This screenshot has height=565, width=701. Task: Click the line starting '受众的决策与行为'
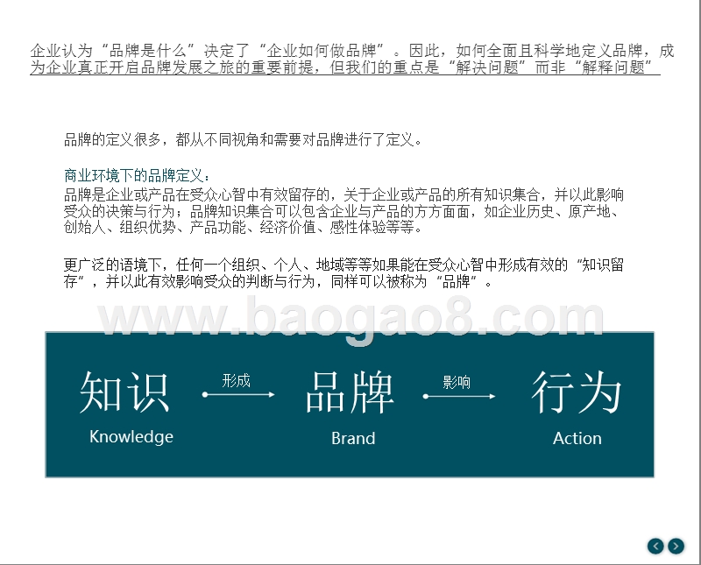(342, 211)
